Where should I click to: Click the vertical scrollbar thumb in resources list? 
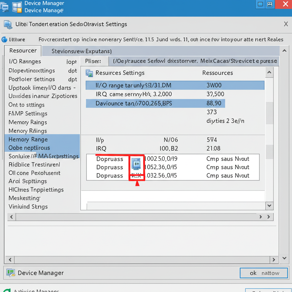coord(269,113)
